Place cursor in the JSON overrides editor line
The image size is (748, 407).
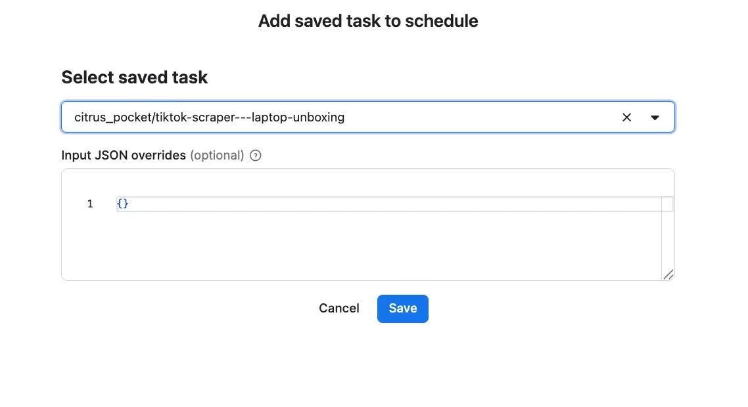(388, 204)
